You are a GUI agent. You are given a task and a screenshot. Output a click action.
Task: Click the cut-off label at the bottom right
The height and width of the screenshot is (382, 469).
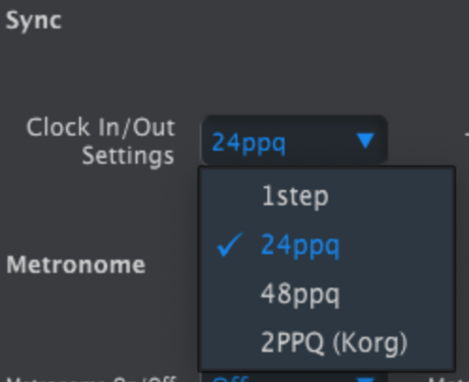(x=449, y=379)
